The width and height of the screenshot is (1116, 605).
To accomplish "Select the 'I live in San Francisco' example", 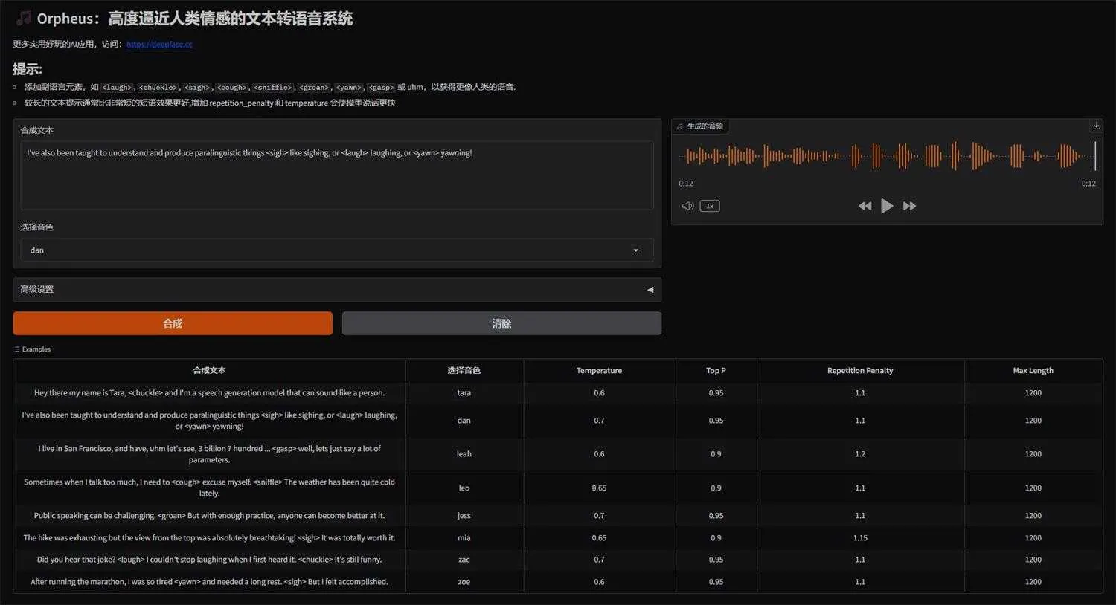I will (209, 454).
